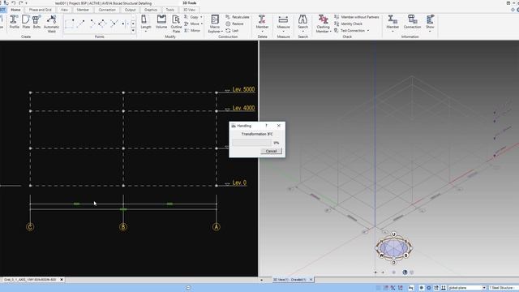Viewport: 519px width, 292px height.
Task: Click Restore in Construction group
Action: (234, 24)
